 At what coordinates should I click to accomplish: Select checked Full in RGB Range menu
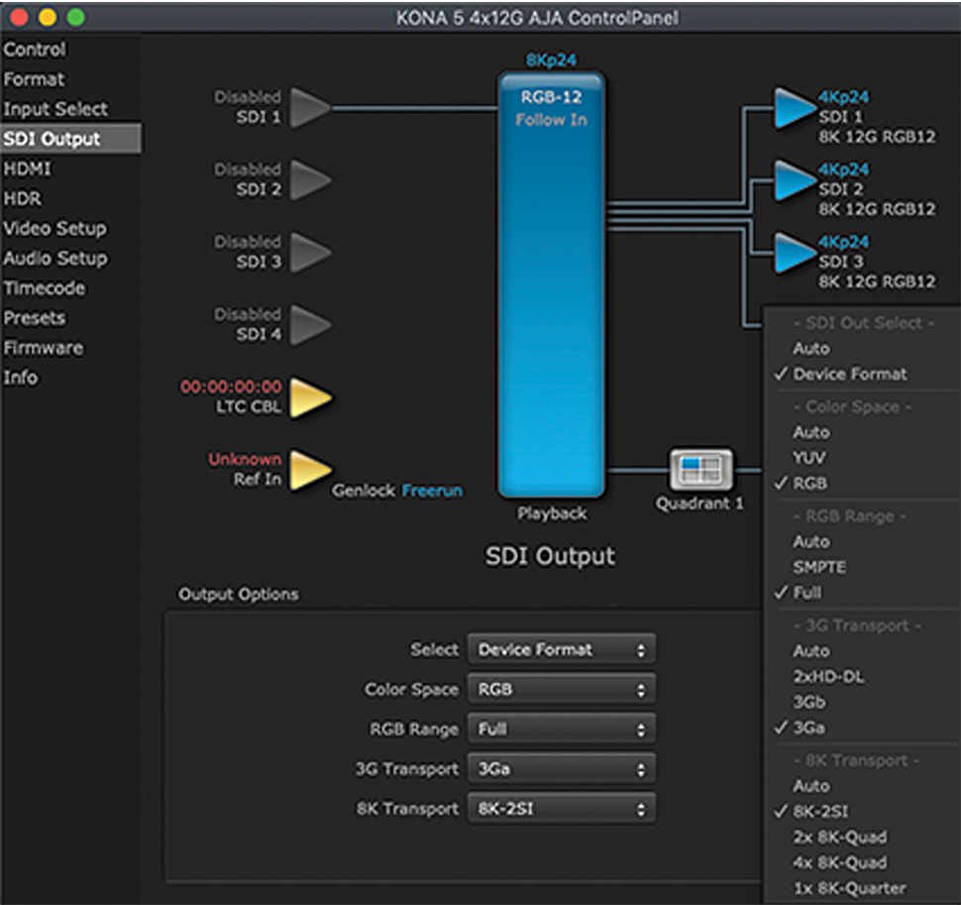pos(807,593)
